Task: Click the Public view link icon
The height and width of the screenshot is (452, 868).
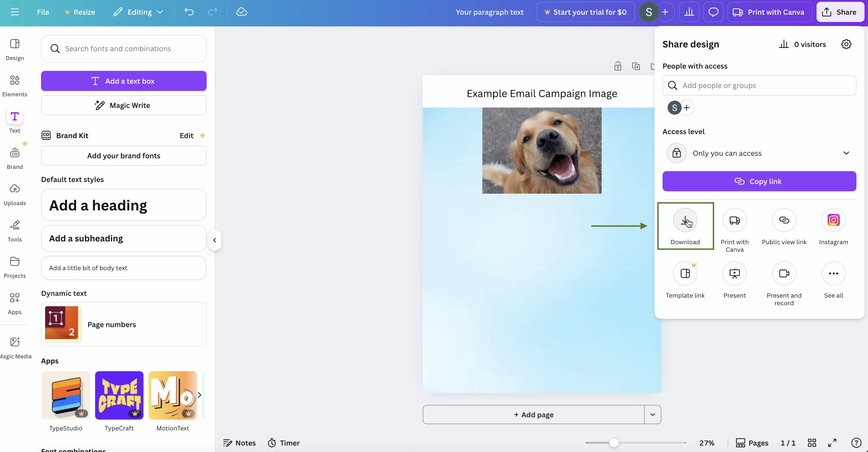Action: (x=784, y=220)
